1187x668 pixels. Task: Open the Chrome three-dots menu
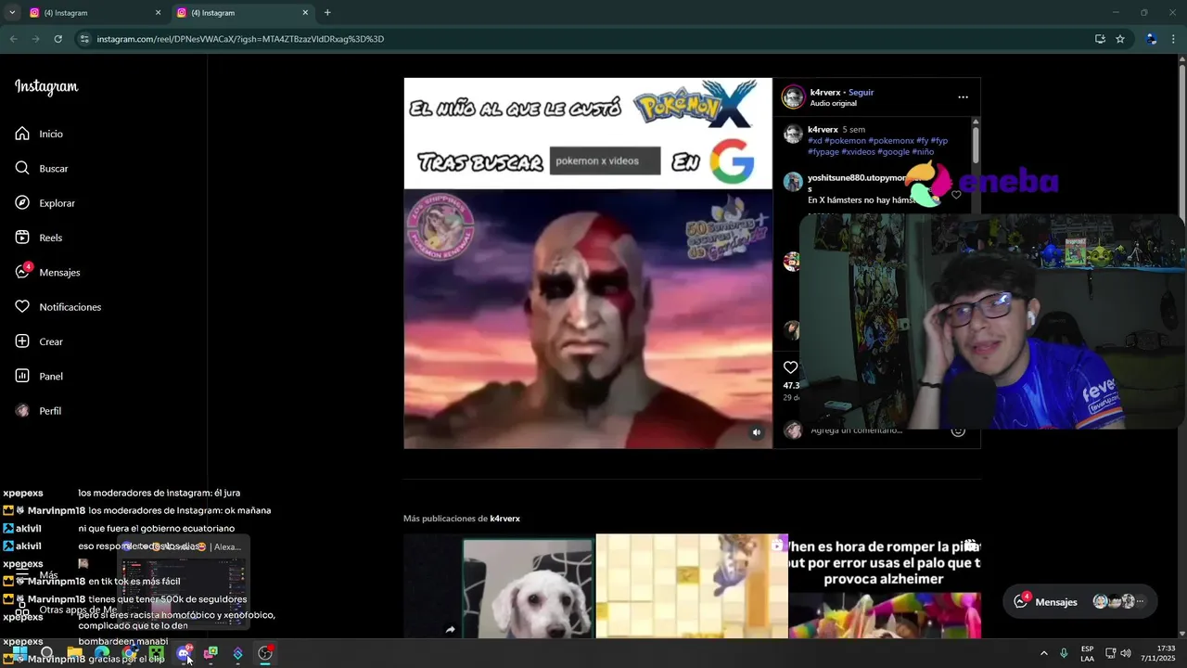[1173, 39]
